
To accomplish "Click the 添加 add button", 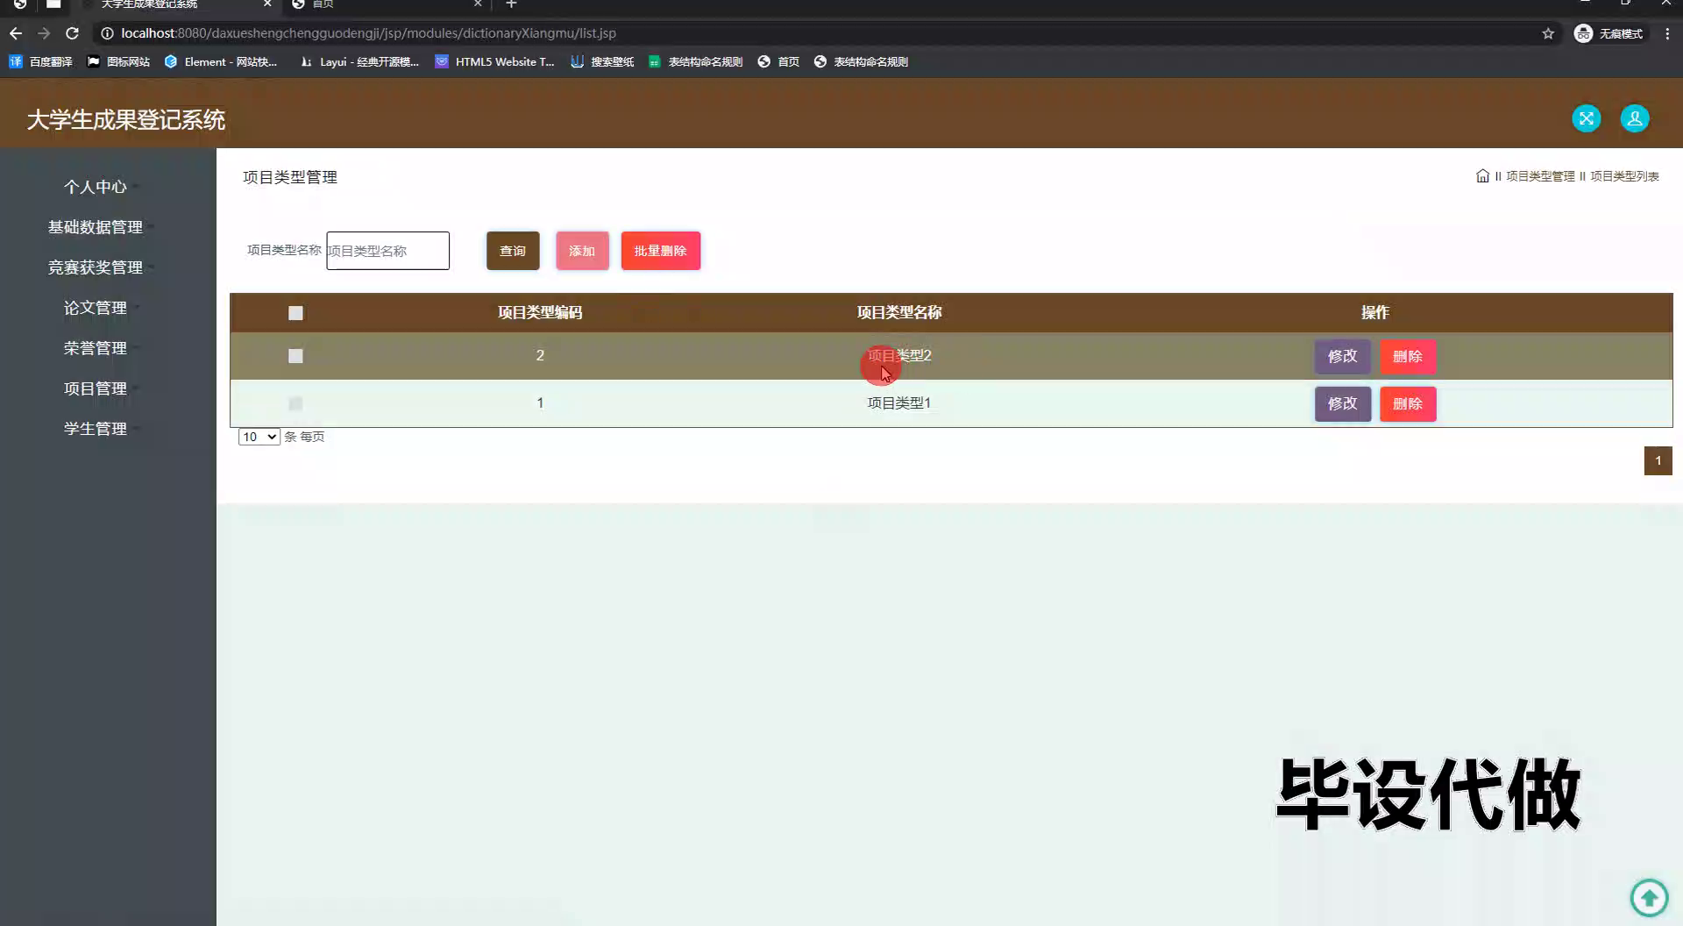I will (x=582, y=251).
